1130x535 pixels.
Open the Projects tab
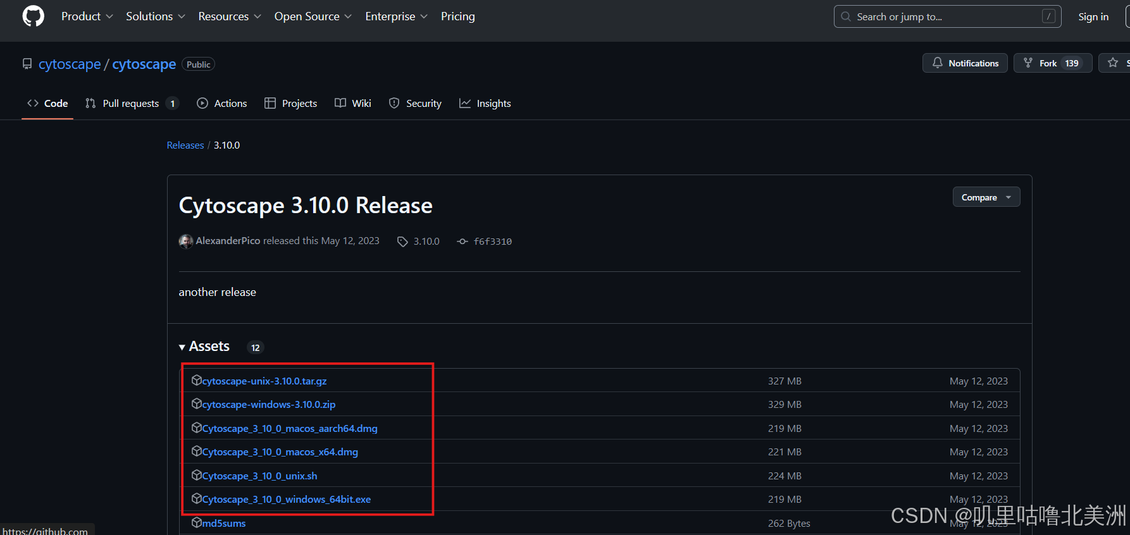[x=290, y=103]
